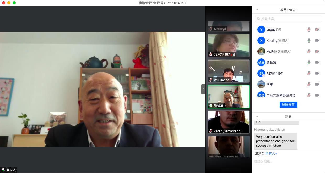Collapse the 聊天 chat panel
325x173 pixels.
pyautogui.click(x=257, y=117)
